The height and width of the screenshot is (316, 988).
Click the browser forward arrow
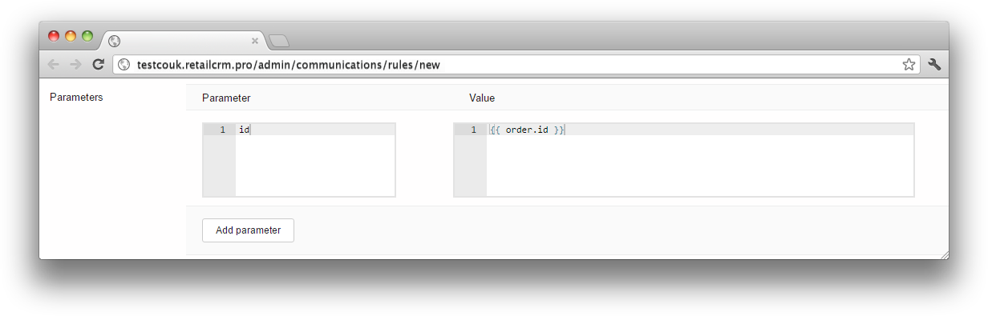click(75, 65)
